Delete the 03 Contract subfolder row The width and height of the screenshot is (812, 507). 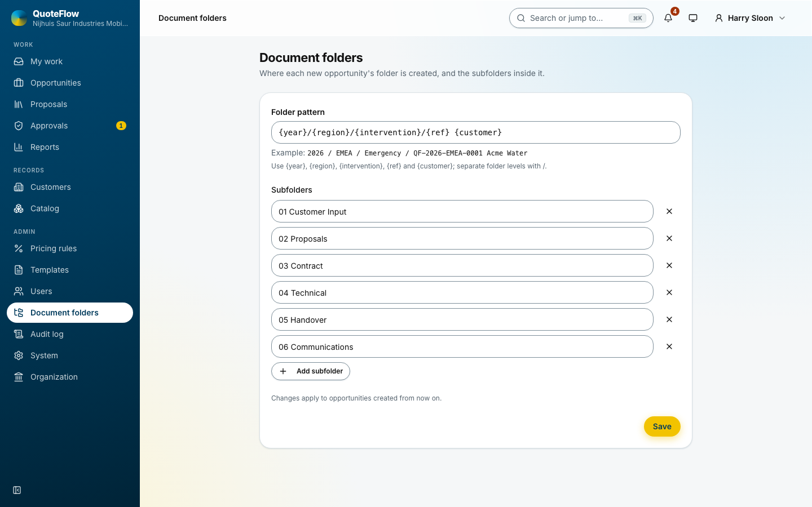[x=669, y=265]
